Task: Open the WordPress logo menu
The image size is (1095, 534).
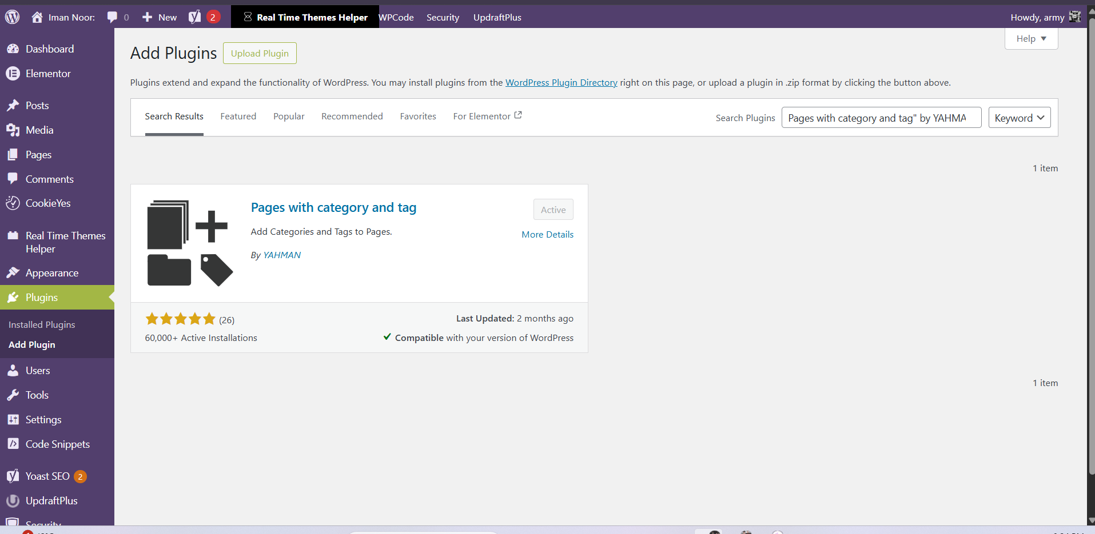Action: click(13, 17)
